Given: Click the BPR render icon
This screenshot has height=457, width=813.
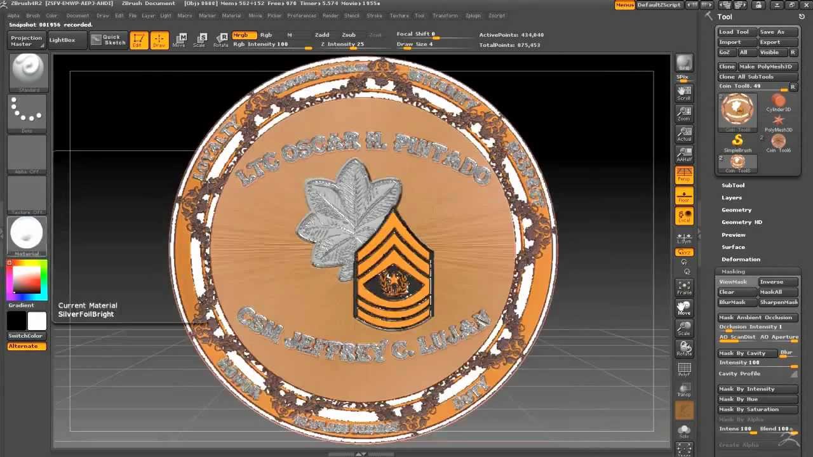Looking at the screenshot, I should tap(684, 64).
